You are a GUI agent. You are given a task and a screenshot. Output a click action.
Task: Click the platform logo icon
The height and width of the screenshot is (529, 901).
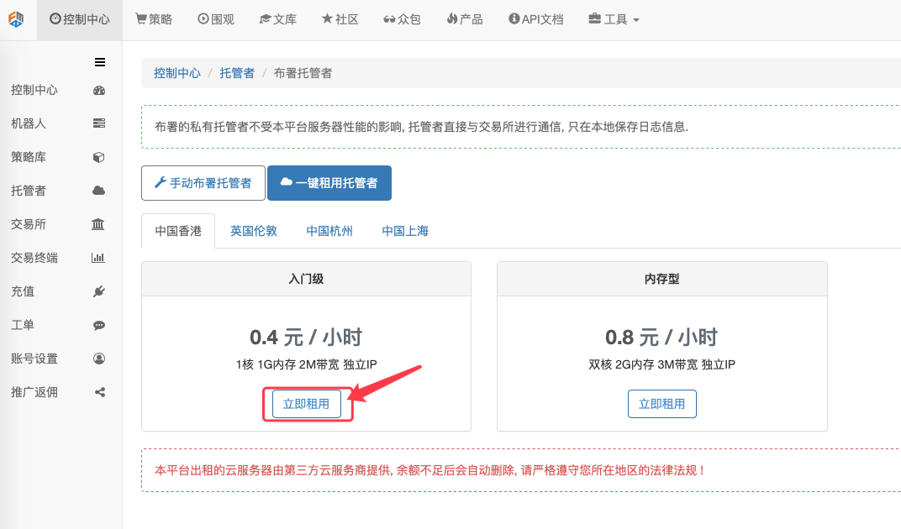[x=16, y=19]
